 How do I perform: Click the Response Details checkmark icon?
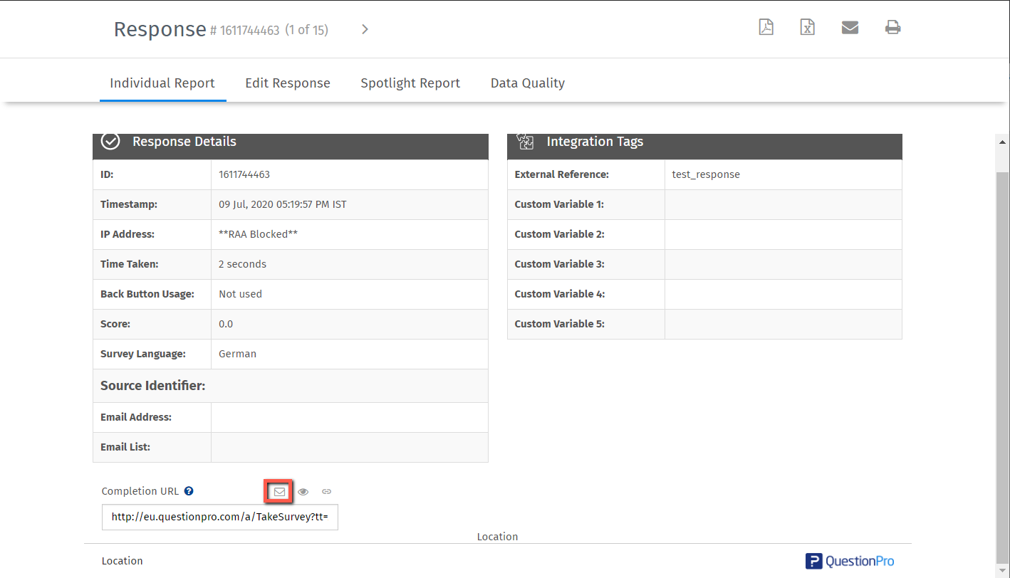(110, 142)
